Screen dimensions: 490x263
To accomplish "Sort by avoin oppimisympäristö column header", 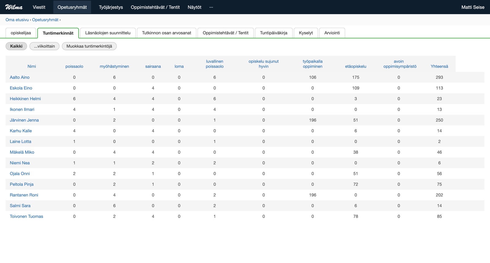I will coord(400,64).
